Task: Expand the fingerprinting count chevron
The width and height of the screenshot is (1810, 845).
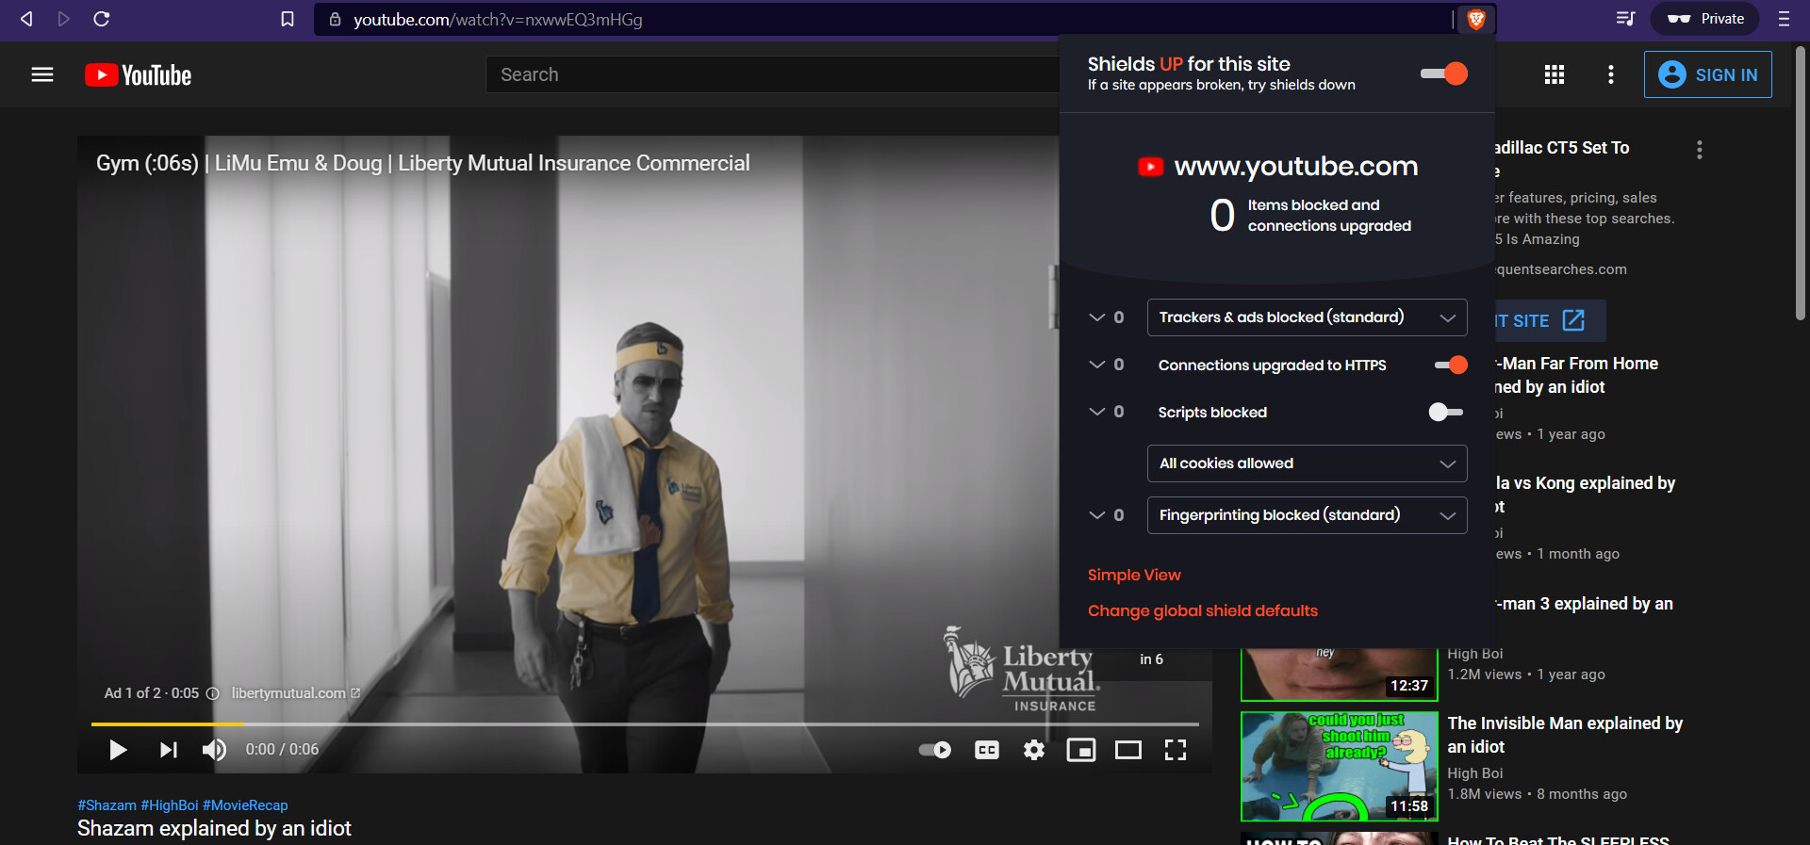Action: click(x=1096, y=515)
